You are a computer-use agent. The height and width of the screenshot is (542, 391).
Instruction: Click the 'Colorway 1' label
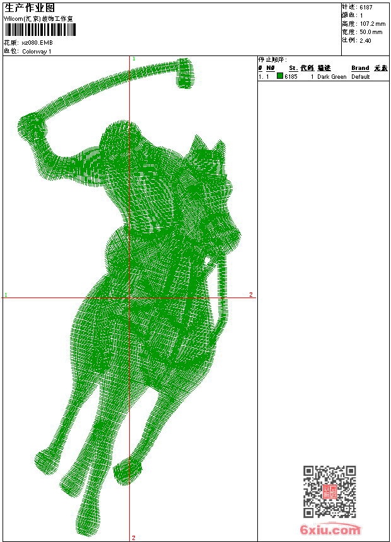click(x=37, y=52)
